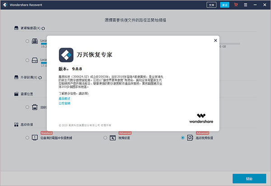271x186 pixels.
Task: Select the recycle bin radio button
Action: (x=27, y=107)
